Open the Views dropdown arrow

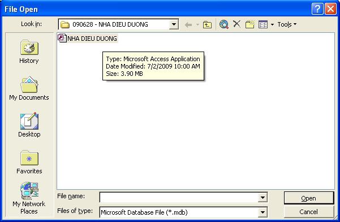pos(272,24)
